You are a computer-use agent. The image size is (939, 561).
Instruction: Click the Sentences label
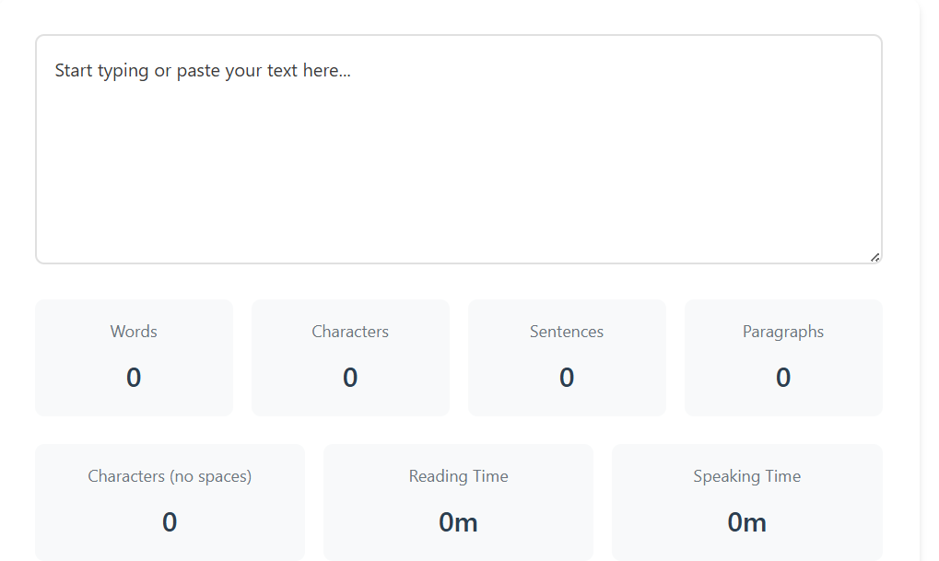pyautogui.click(x=567, y=332)
